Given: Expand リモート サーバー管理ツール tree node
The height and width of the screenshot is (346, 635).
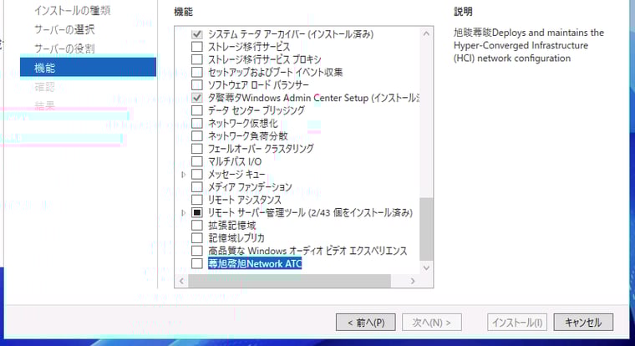Looking at the screenshot, I should click(x=184, y=212).
